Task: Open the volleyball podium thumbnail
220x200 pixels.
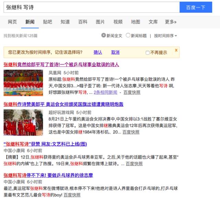Action: tap(23, 83)
